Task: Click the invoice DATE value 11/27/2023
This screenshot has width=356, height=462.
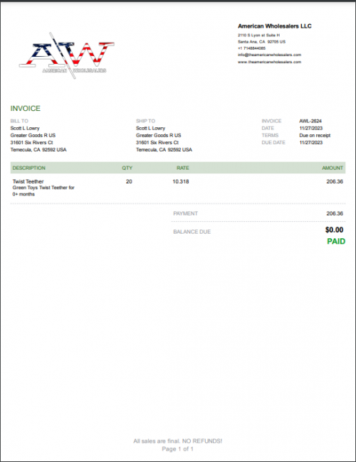Action: pyautogui.click(x=311, y=128)
